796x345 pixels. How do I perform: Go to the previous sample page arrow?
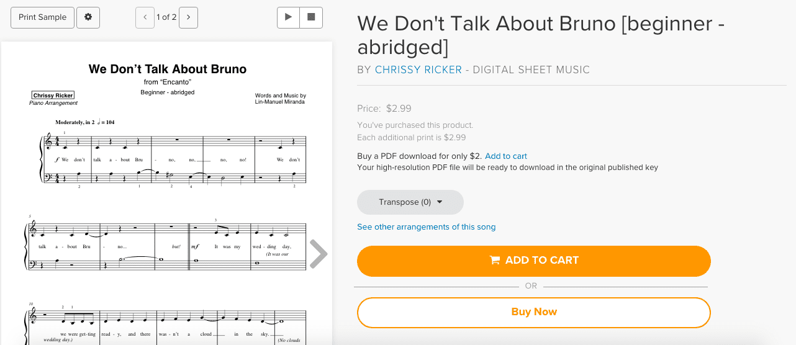pos(145,17)
